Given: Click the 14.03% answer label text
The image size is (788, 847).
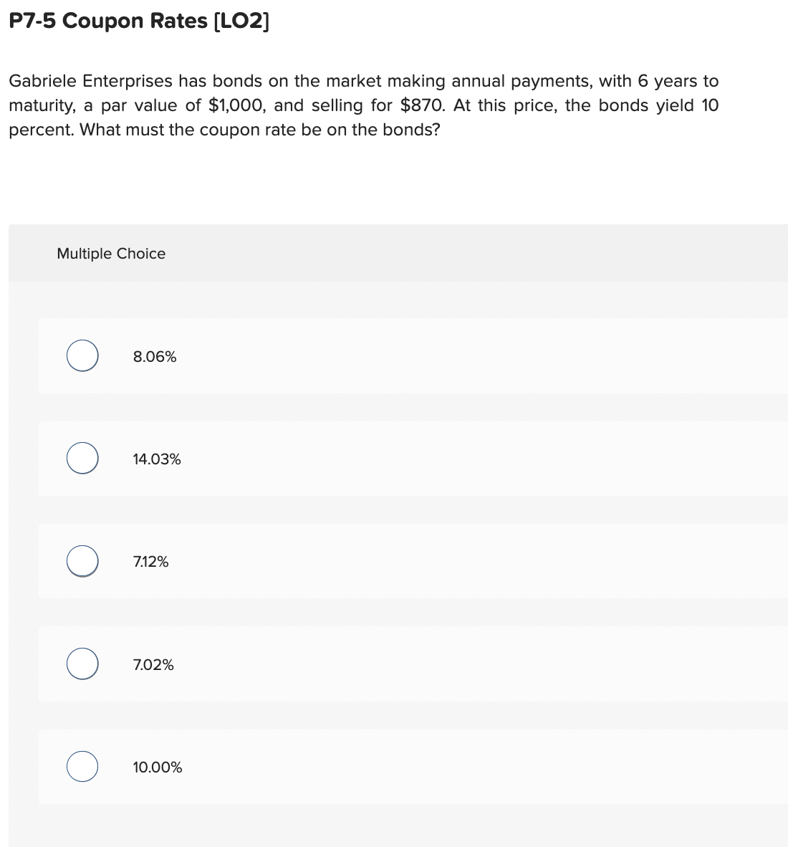Looking at the screenshot, I should 157,459.
